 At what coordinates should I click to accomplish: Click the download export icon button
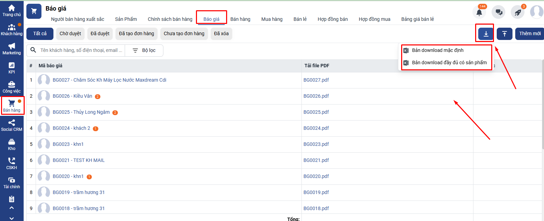pos(486,34)
